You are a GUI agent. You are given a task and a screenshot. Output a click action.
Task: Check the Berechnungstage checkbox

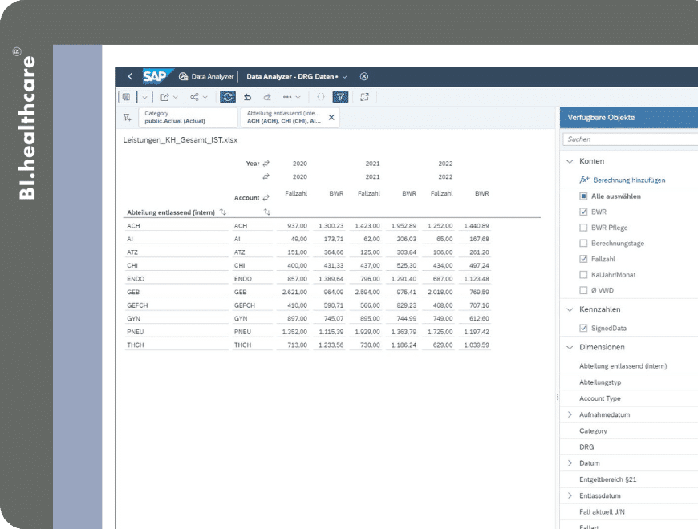pos(583,243)
